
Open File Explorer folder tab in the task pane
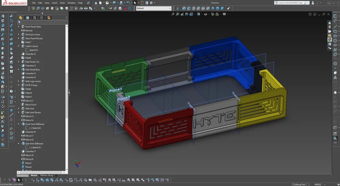[329, 31]
